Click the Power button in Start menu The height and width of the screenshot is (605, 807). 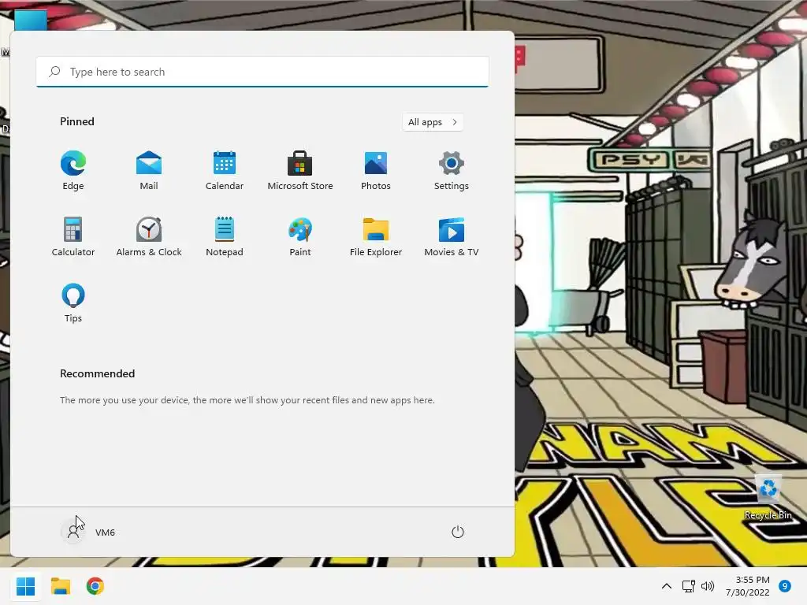[458, 532]
